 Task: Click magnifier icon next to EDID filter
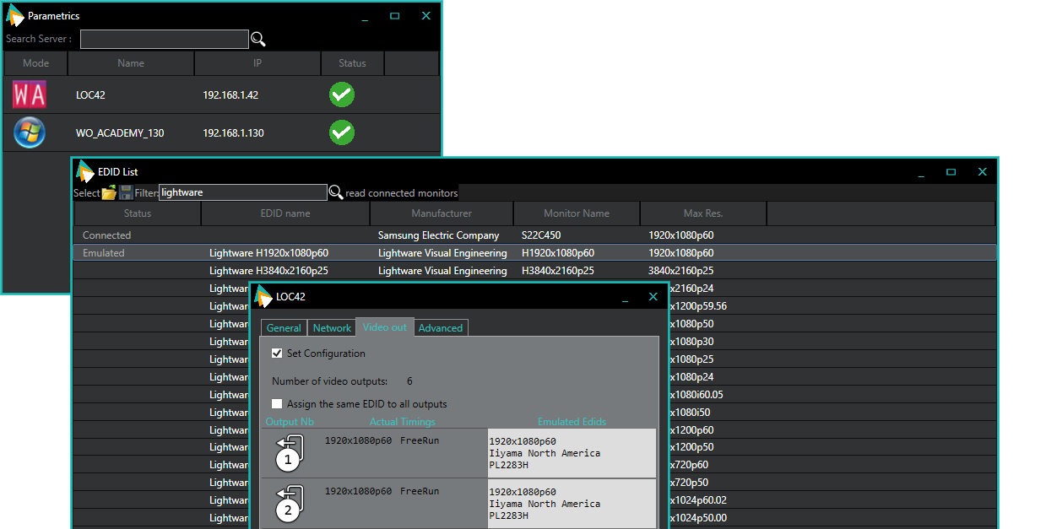point(335,192)
